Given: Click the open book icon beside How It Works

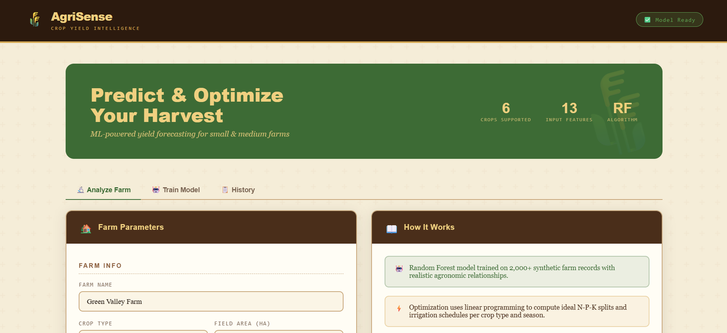Looking at the screenshot, I should [392, 229].
